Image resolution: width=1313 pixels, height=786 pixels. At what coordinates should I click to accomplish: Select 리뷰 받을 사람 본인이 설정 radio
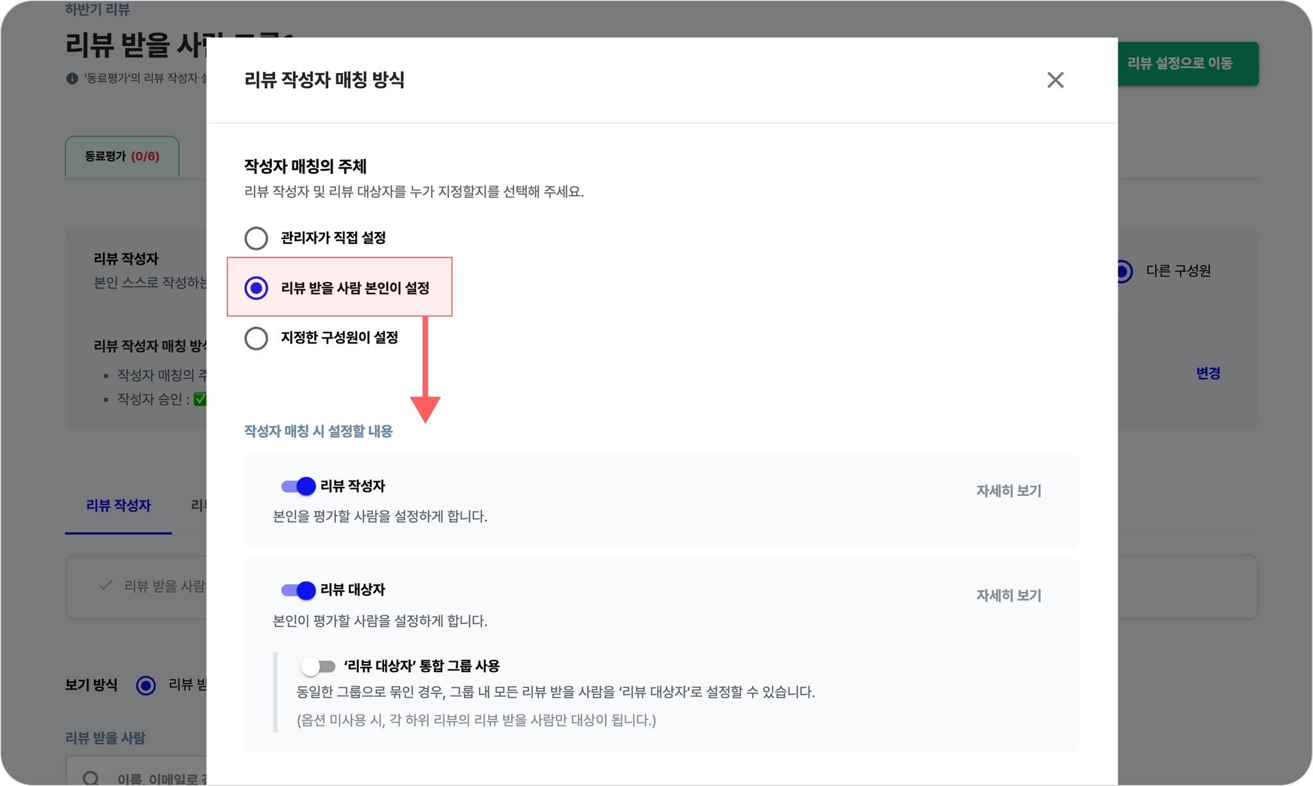point(256,288)
